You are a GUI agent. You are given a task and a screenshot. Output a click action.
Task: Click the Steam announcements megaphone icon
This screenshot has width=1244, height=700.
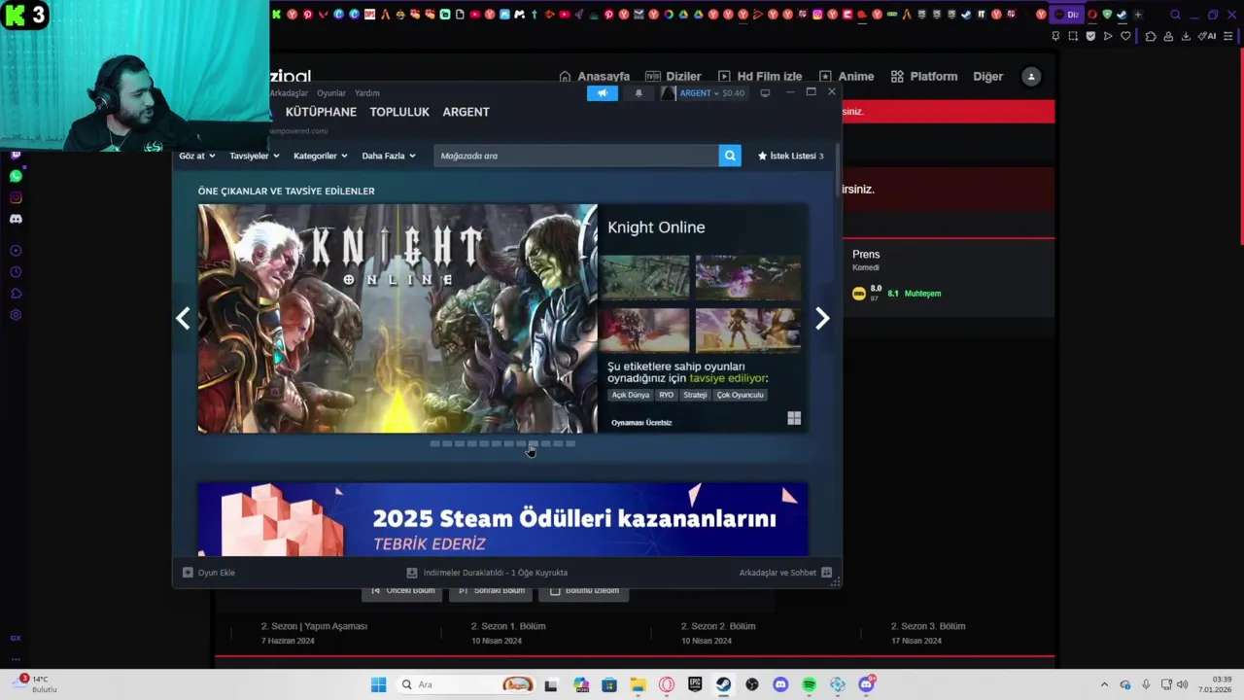(603, 93)
